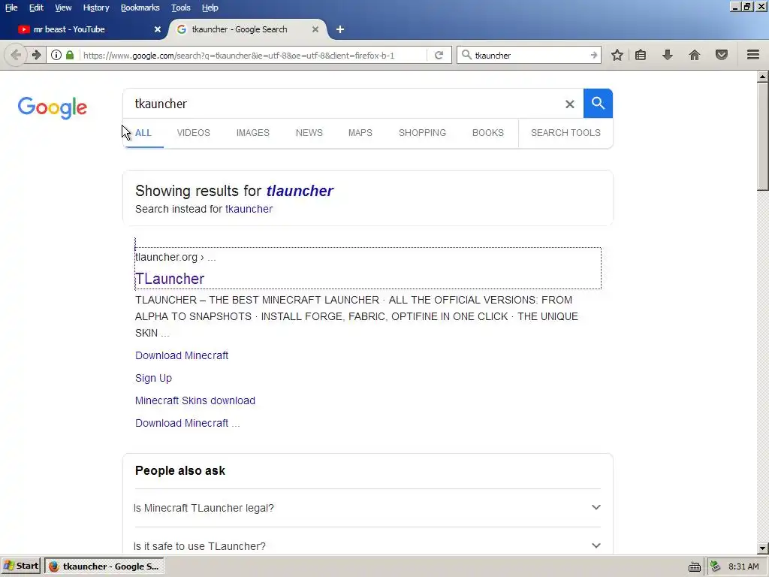This screenshot has width=769, height=577.
Task: Click the scrollbar down arrow
Action: pyautogui.click(x=763, y=548)
